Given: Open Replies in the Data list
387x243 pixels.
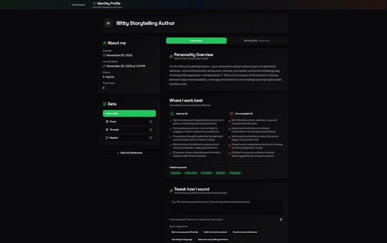Looking at the screenshot, I should [129, 138].
